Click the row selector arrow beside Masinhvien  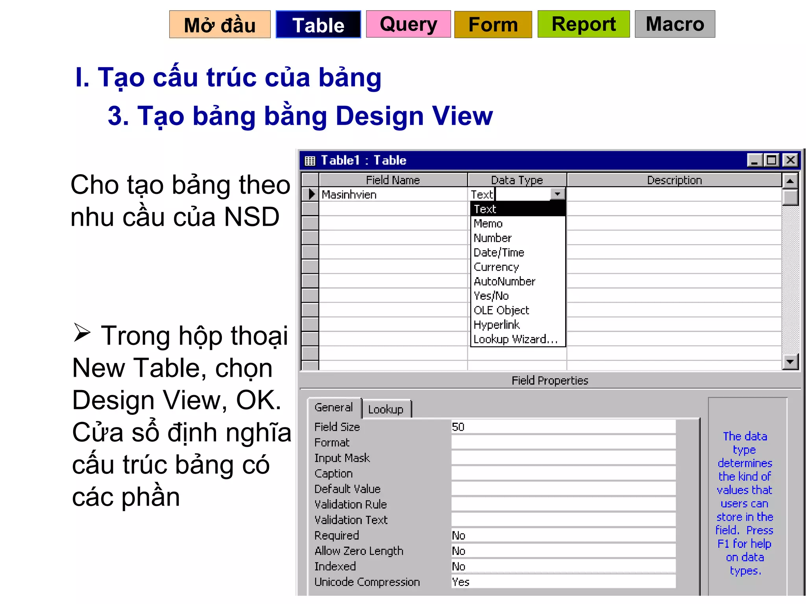[x=311, y=194]
